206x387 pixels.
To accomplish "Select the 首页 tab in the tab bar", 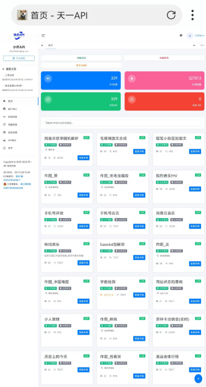I will click(x=50, y=45).
